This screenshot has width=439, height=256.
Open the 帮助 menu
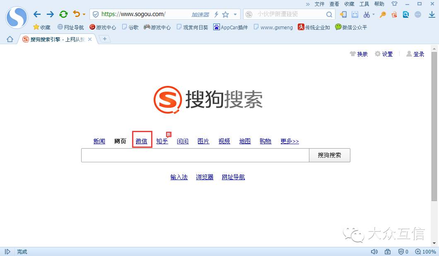tap(379, 4)
